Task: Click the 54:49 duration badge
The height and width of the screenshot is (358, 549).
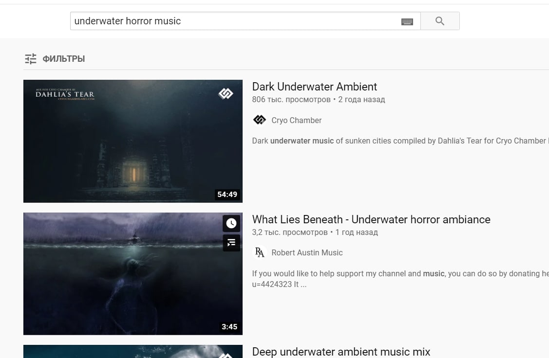Action: click(x=227, y=195)
